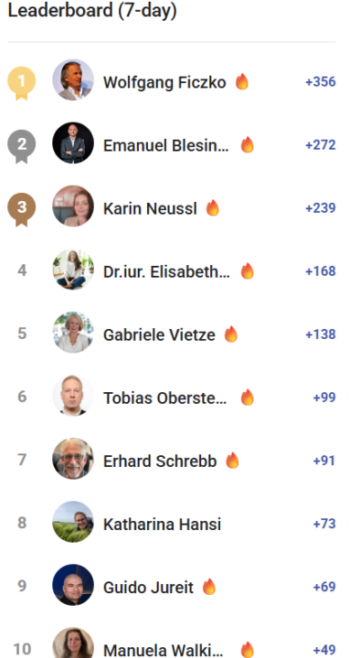Click the +73 points for Katharina Hansi
The image size is (349, 658).
[324, 524]
